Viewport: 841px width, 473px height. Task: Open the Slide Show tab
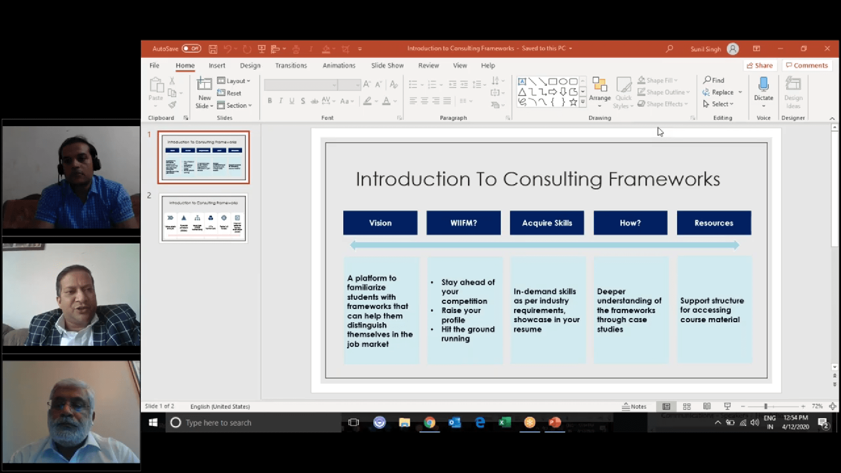387,66
